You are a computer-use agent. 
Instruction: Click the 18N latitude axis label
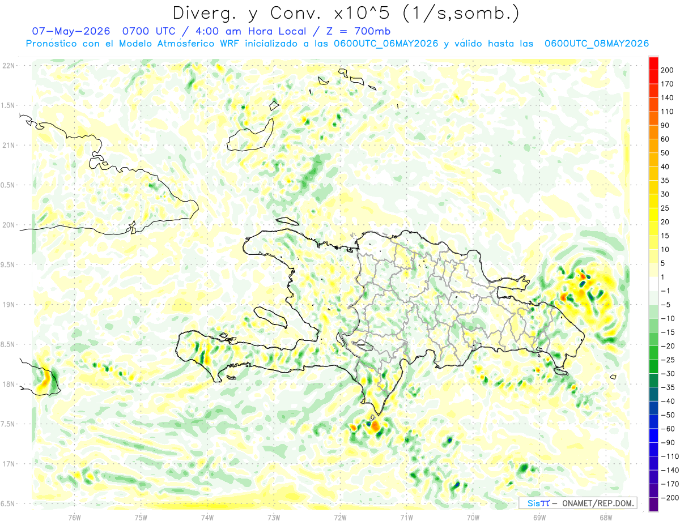[9, 385]
